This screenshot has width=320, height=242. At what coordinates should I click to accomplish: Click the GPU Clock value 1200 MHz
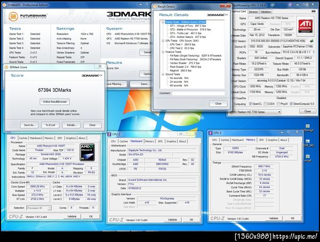[255, 86]
